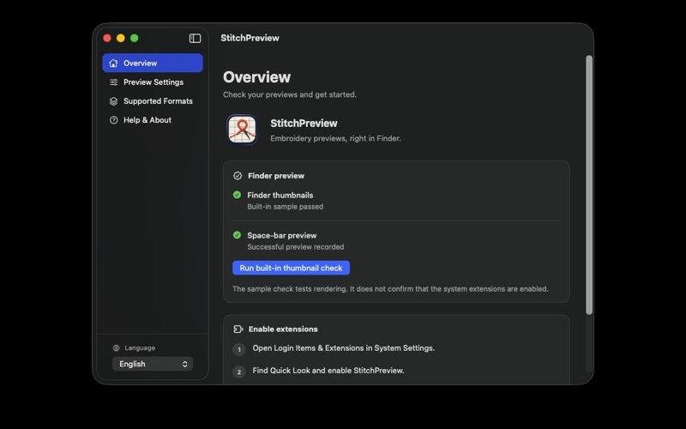This screenshot has width=686, height=429.
Task: Click the Help & About question icon
Action: (x=113, y=120)
